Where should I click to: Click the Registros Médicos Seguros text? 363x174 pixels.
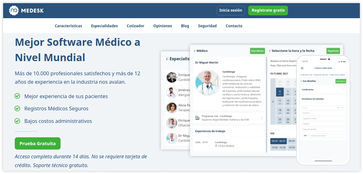[56, 108]
